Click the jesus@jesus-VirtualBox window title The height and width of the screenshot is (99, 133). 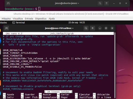click(59, 28)
